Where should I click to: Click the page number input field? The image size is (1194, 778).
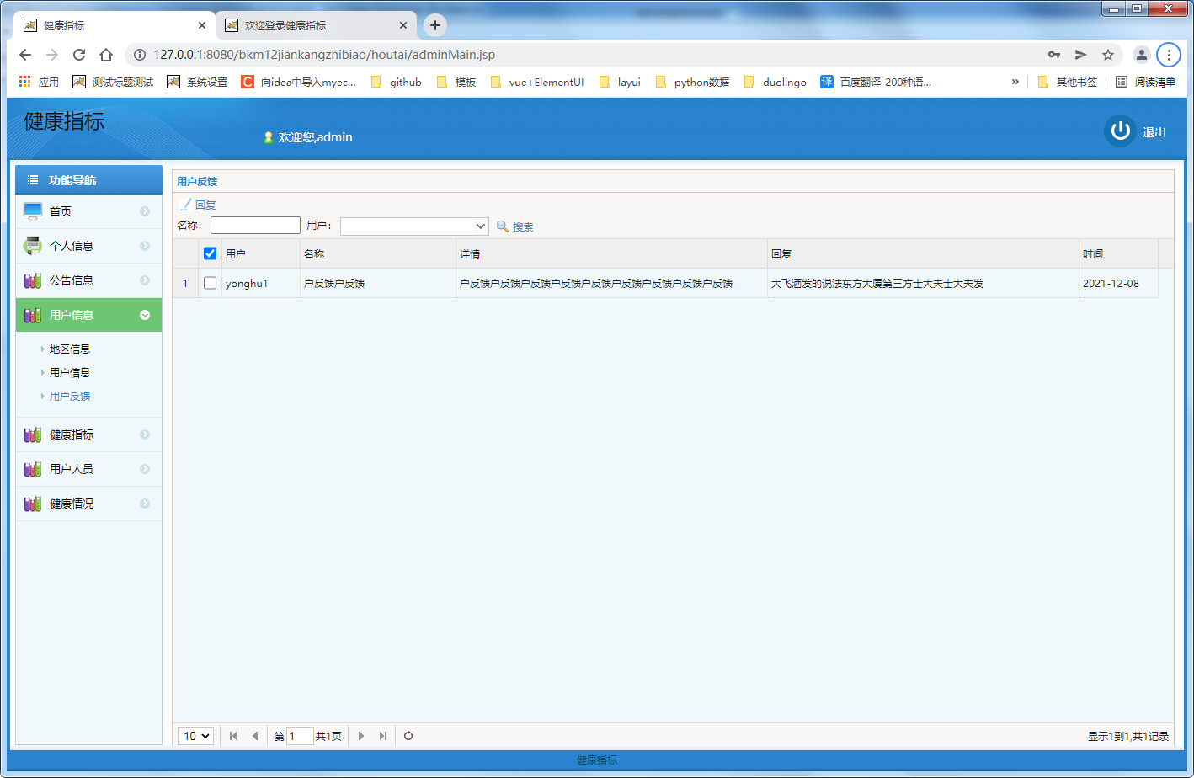[300, 736]
